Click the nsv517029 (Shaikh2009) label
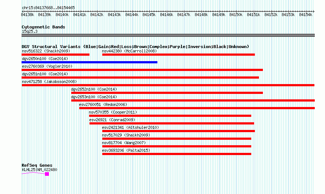 tap(126, 135)
